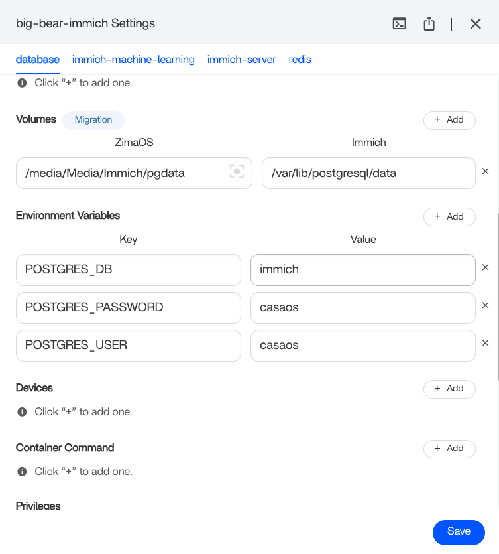
Task: Add a new environment variable
Action: (449, 217)
